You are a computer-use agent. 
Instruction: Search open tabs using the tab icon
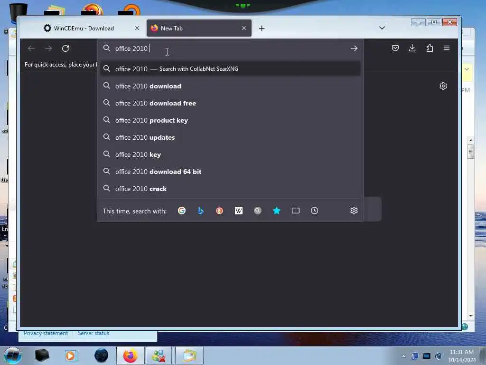(296, 211)
